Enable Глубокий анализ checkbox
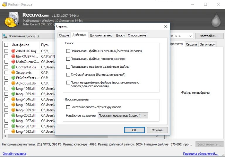The width and height of the screenshot is (225, 157). tap(68, 74)
